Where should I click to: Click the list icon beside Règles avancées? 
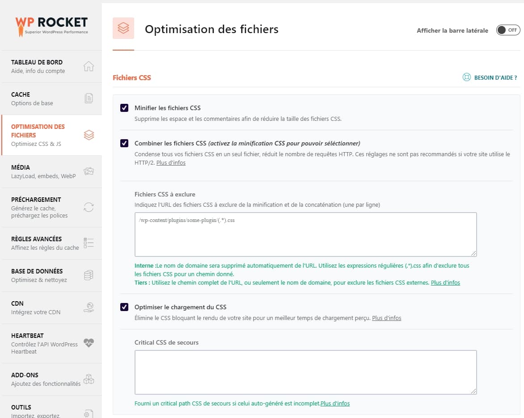89,243
